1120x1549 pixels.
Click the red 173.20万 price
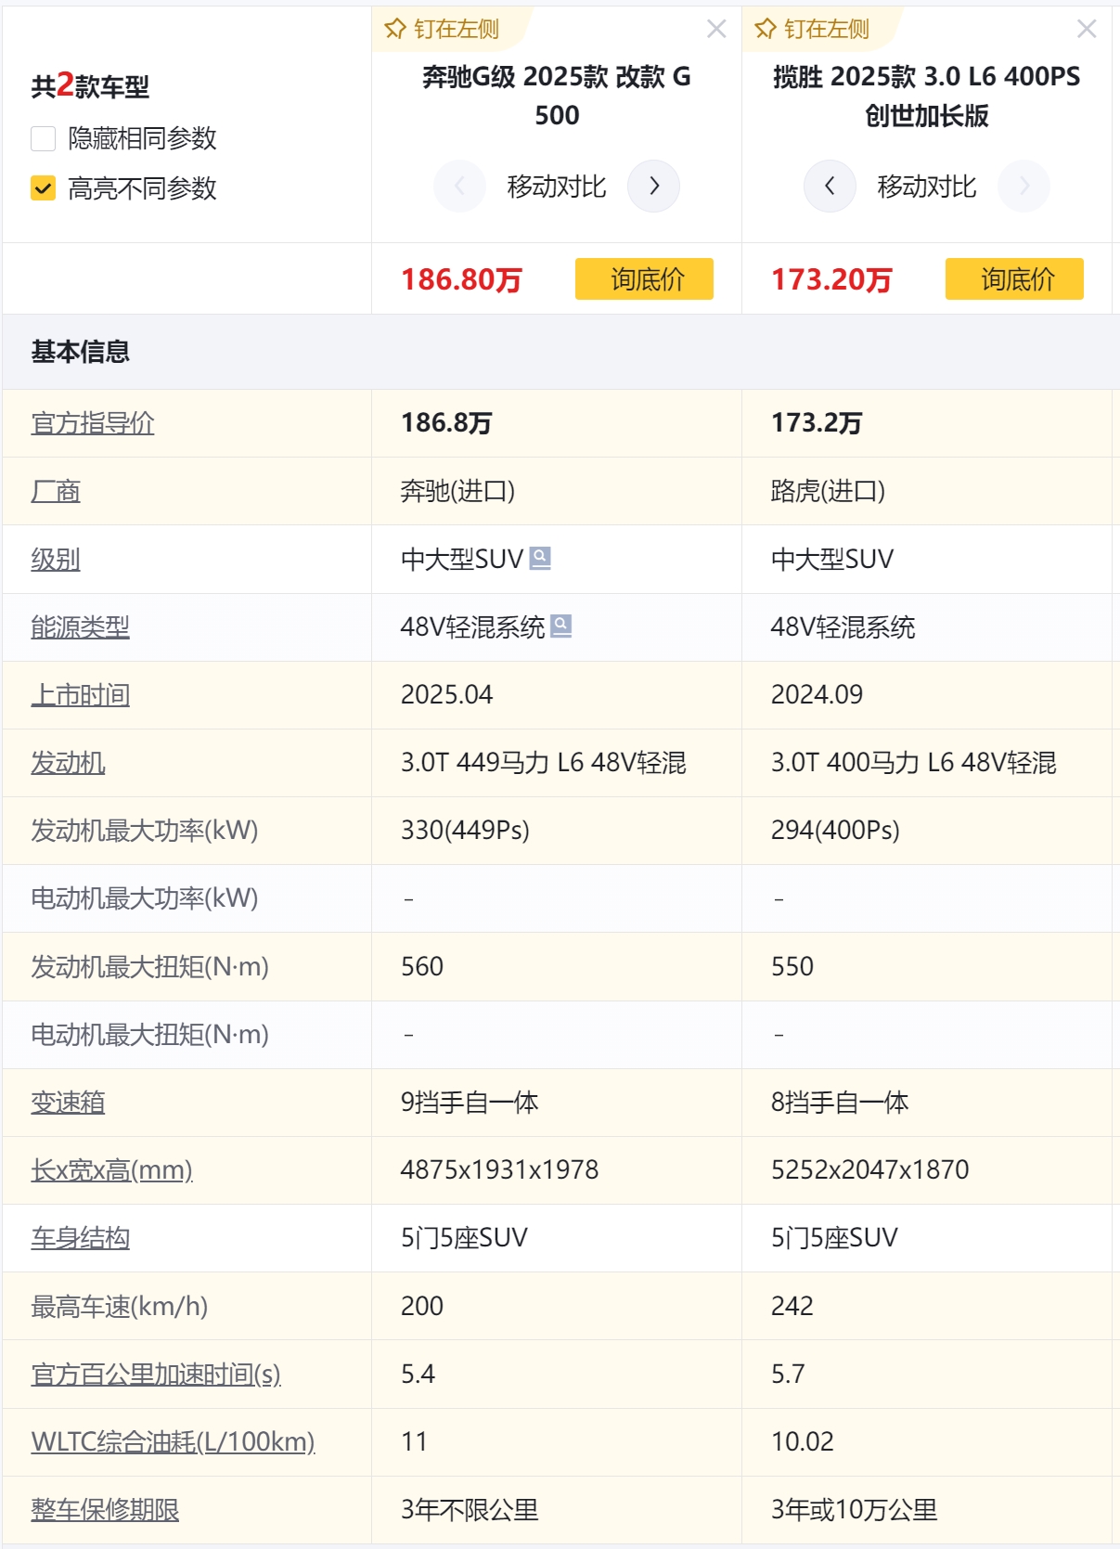831,279
